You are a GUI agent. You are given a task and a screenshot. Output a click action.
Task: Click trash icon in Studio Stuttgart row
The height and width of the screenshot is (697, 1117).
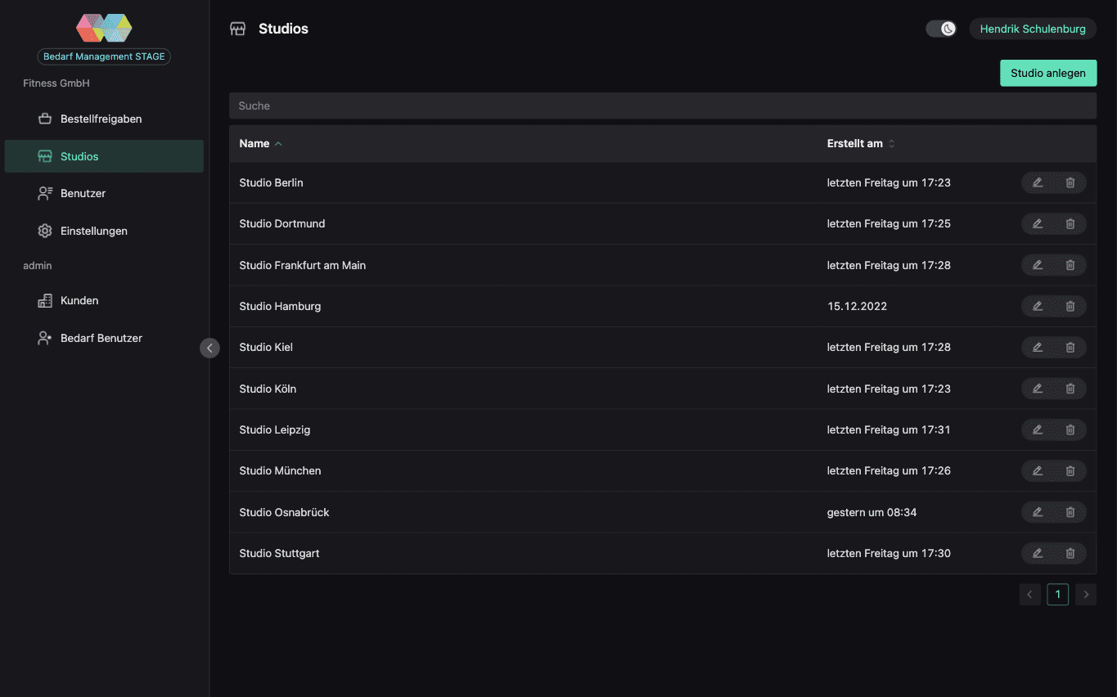click(1070, 553)
